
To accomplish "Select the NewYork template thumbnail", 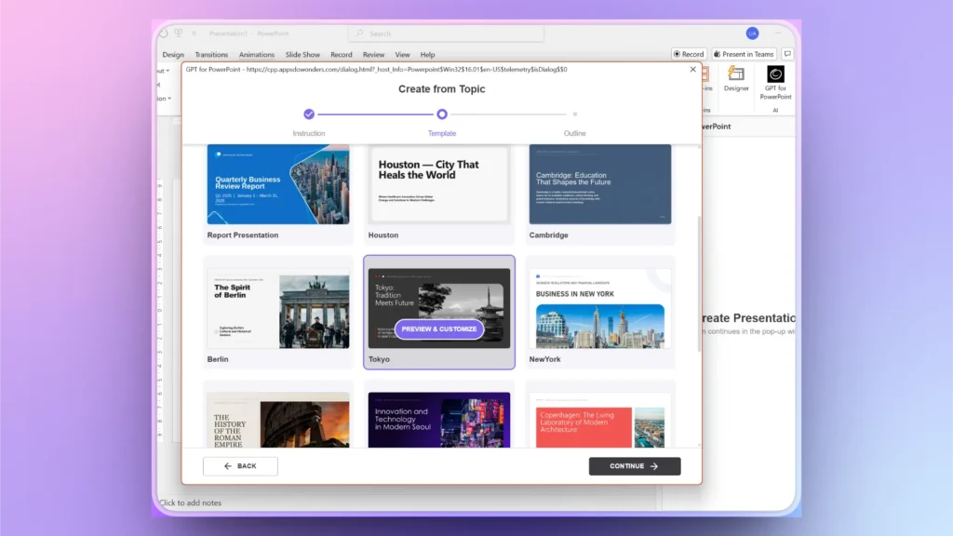I will (x=600, y=309).
